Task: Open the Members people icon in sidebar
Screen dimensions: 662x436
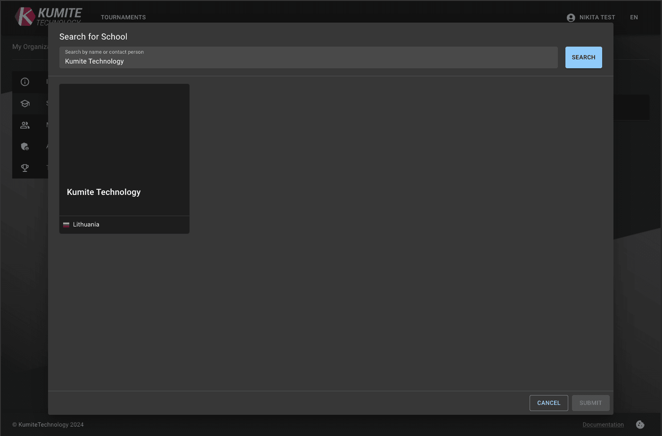Action: (25, 125)
